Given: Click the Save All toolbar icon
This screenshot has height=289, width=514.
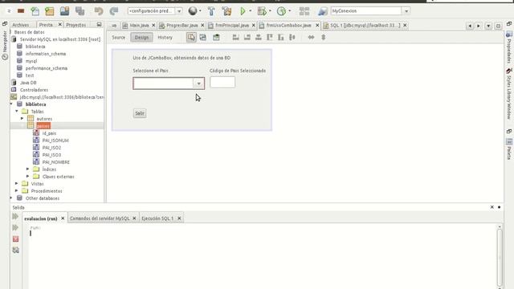Looking at the screenshot, I should click(x=80, y=11).
